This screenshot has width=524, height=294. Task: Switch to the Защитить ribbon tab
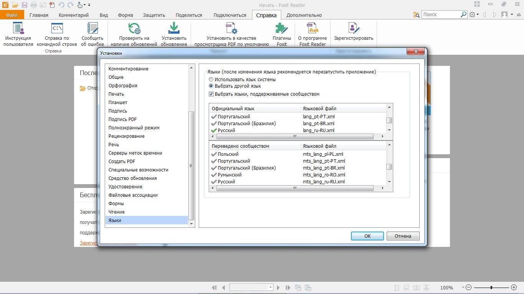[x=154, y=15]
